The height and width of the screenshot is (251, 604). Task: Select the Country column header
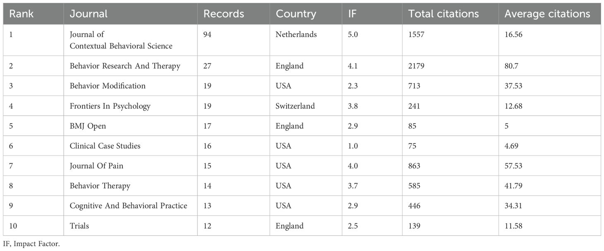coord(296,14)
